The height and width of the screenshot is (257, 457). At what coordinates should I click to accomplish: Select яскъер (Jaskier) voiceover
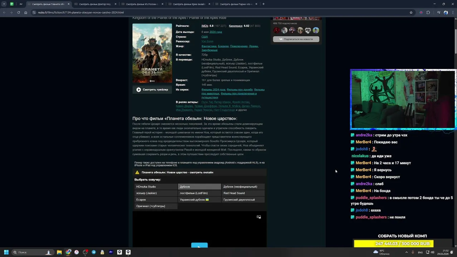pos(156,193)
